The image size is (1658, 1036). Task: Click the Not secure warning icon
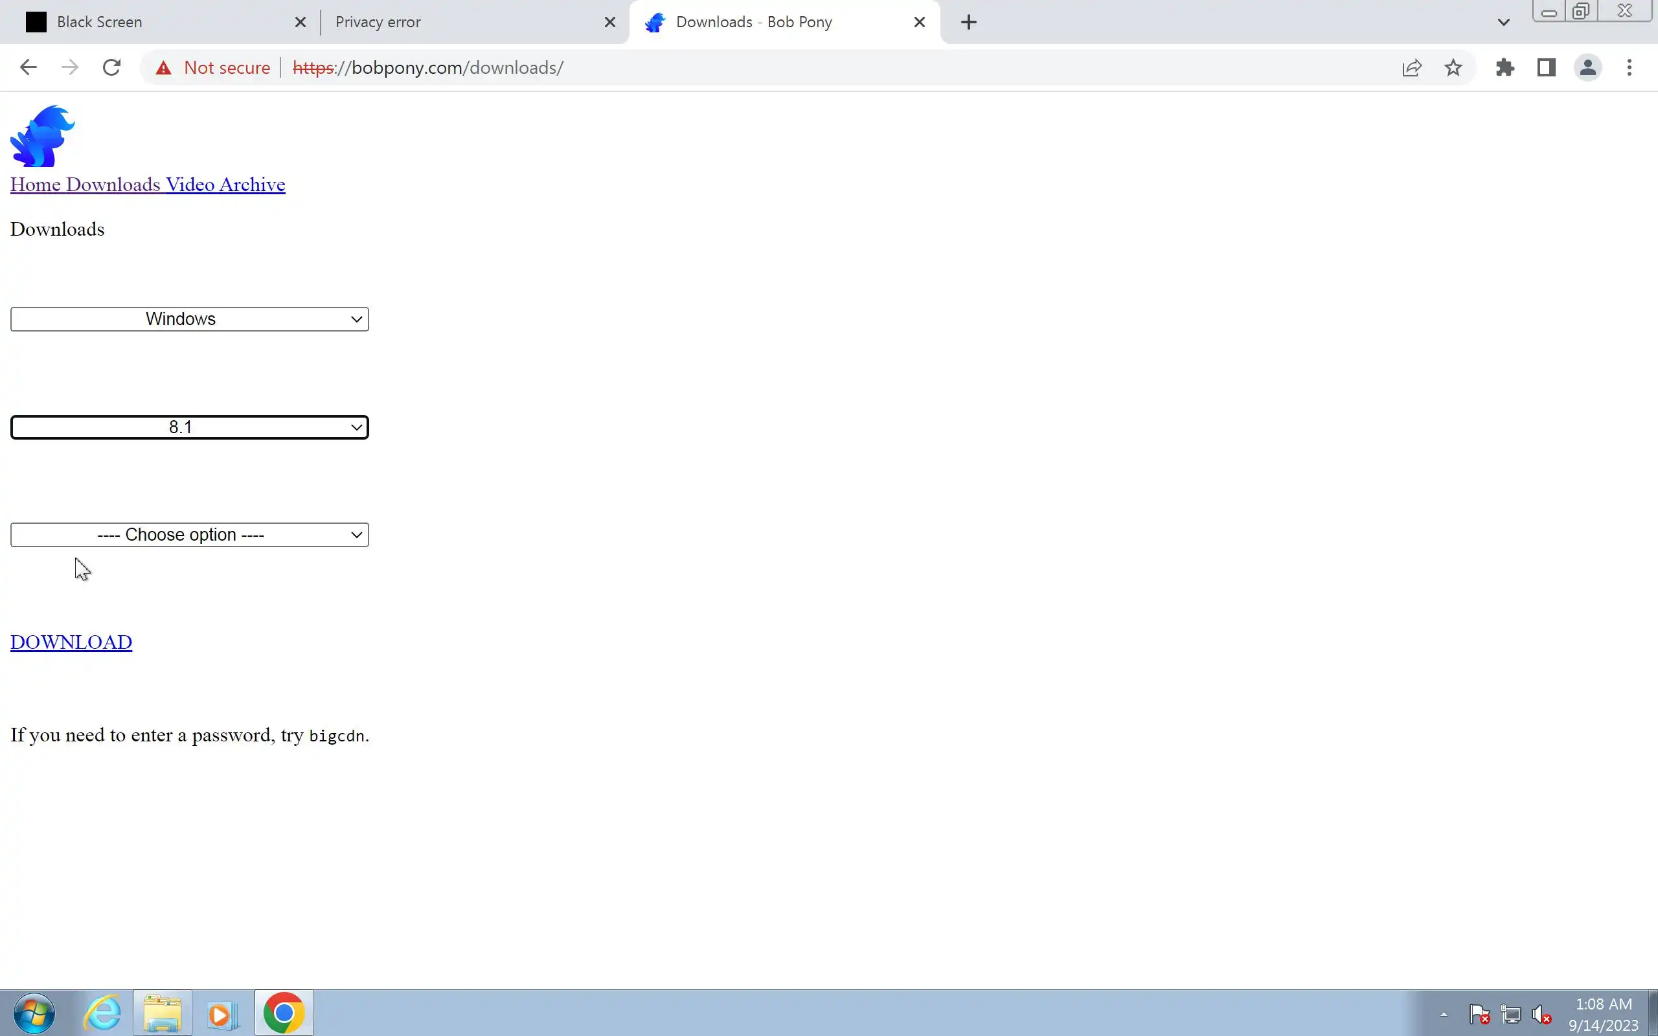[163, 68]
